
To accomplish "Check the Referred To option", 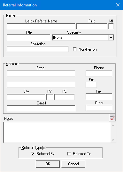I will pyautogui.click(x=69, y=154).
